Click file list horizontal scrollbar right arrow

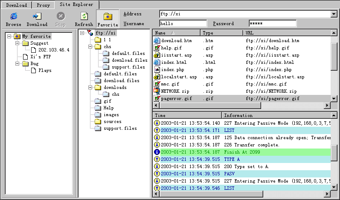tap(327, 105)
